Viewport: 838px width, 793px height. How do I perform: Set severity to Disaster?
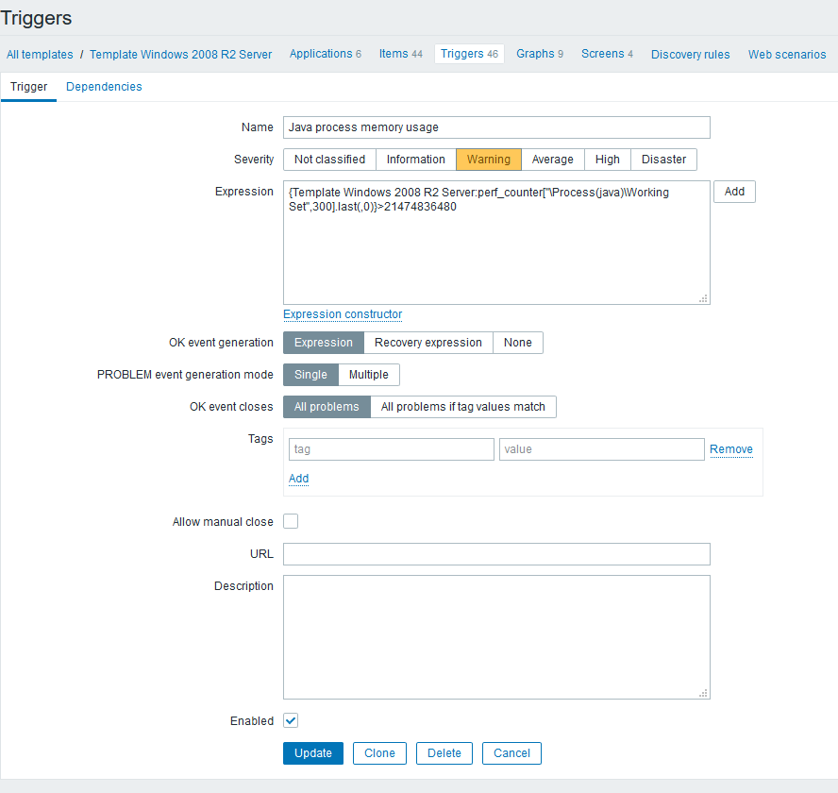tap(663, 160)
